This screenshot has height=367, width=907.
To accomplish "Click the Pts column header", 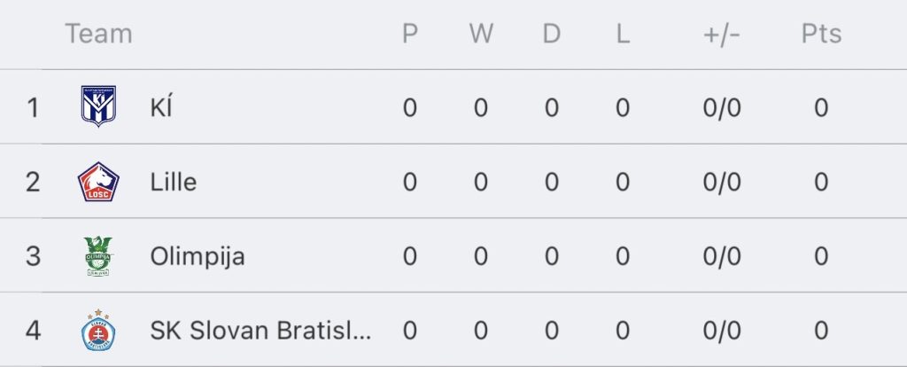I will pyautogui.click(x=821, y=34).
